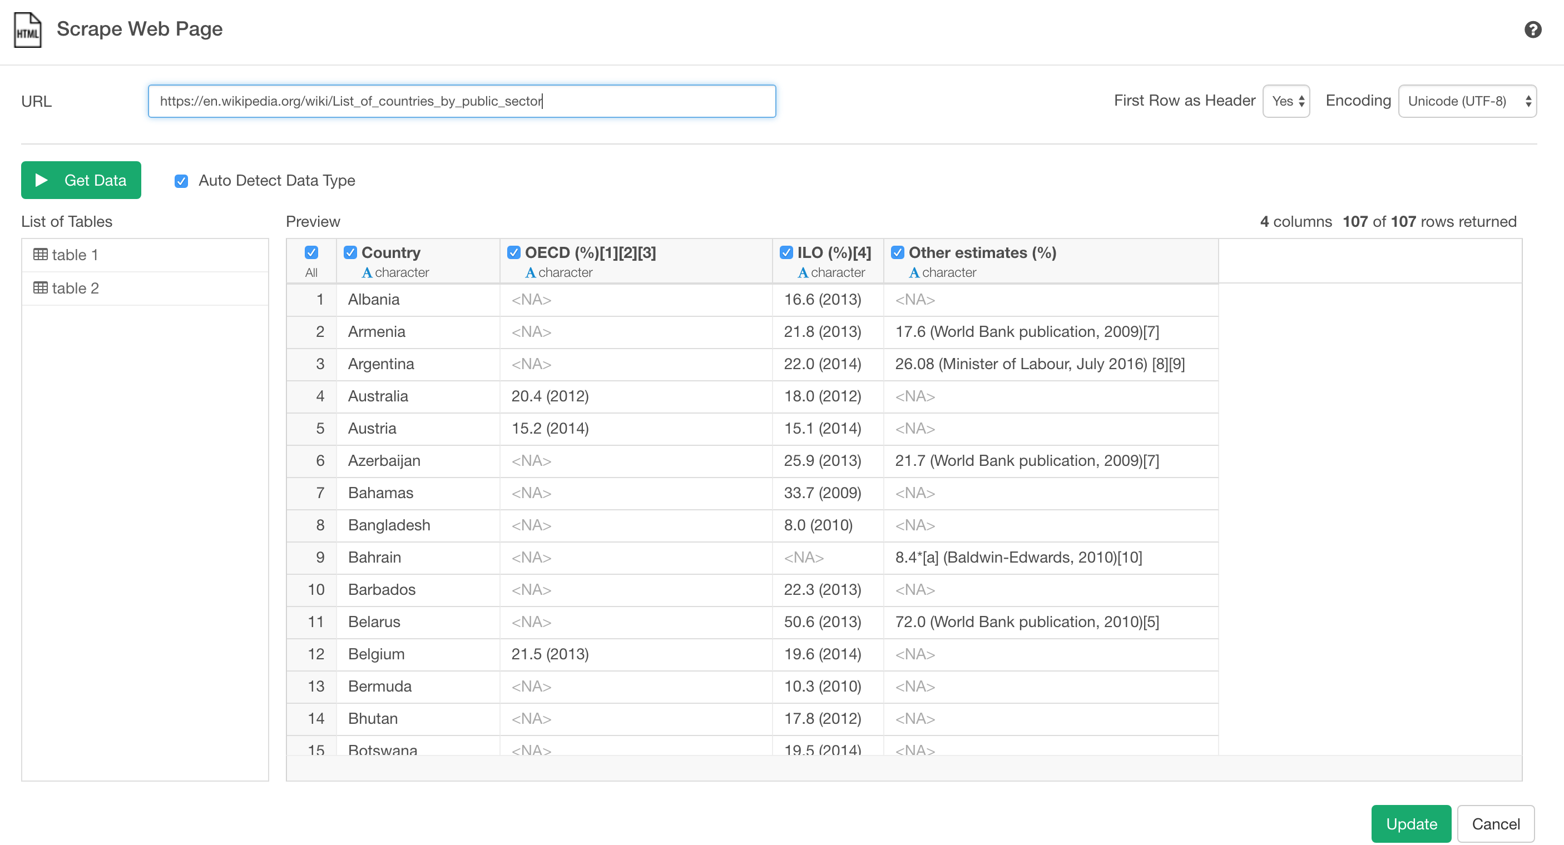The height and width of the screenshot is (845, 1564).
Task: Click the 33.7 (2009) ILO cell
Action: [x=828, y=493]
